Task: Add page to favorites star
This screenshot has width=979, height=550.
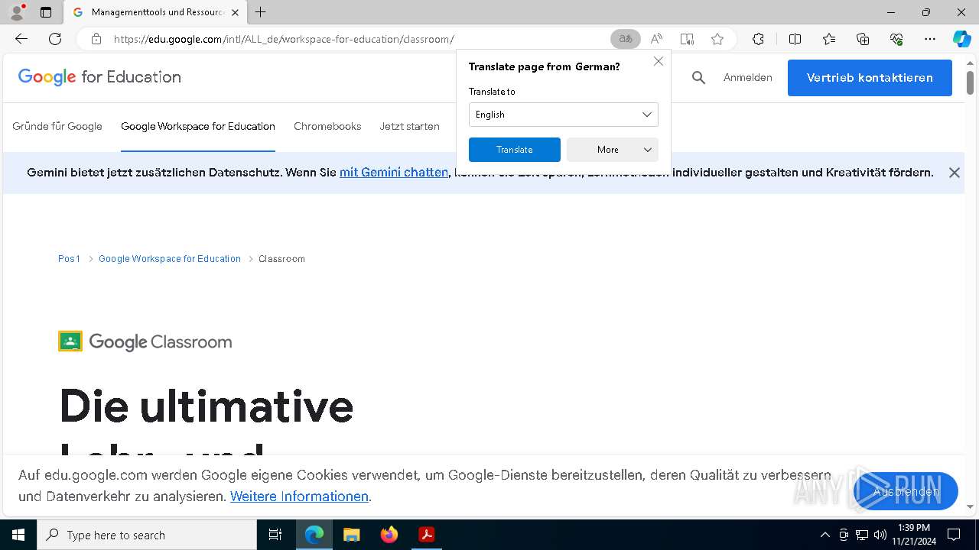Action: 717,39
